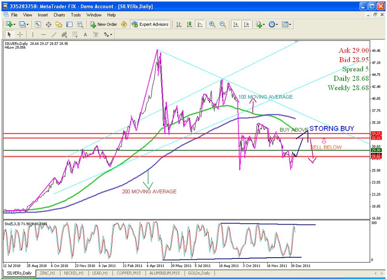Select the Trendline drawing tool
Viewport: 387px width, 279px height.
[54, 35]
